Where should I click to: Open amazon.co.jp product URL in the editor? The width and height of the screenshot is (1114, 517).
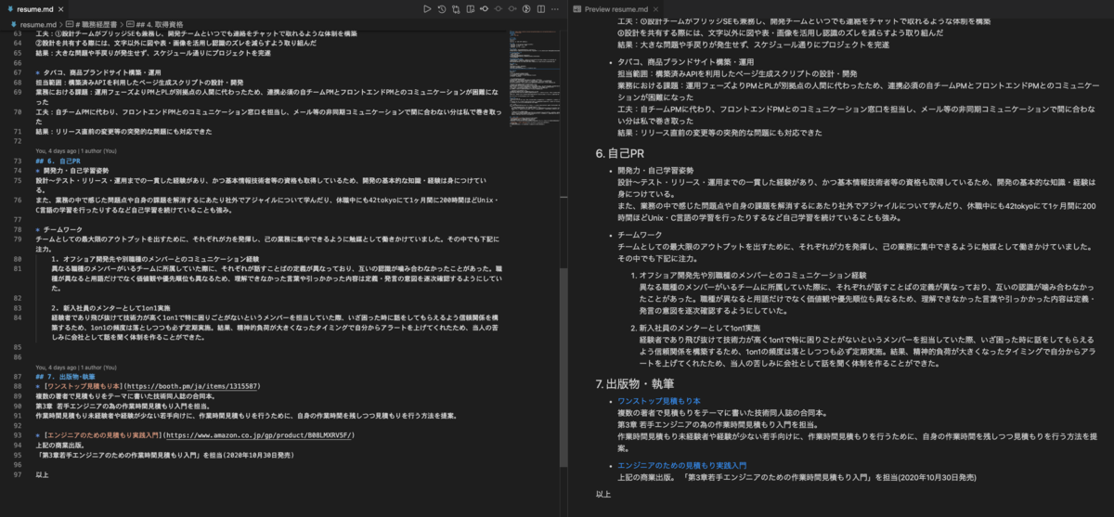(x=258, y=434)
